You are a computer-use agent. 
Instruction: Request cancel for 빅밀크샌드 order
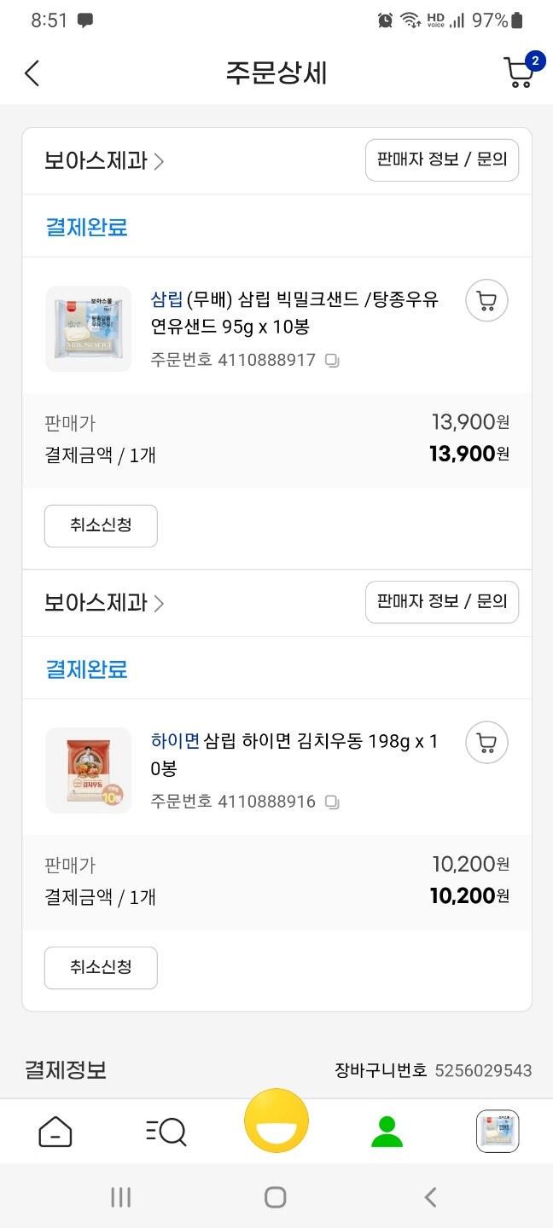(101, 525)
